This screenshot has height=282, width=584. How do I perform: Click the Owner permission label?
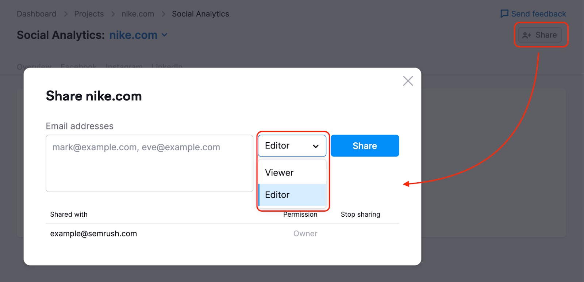click(305, 233)
